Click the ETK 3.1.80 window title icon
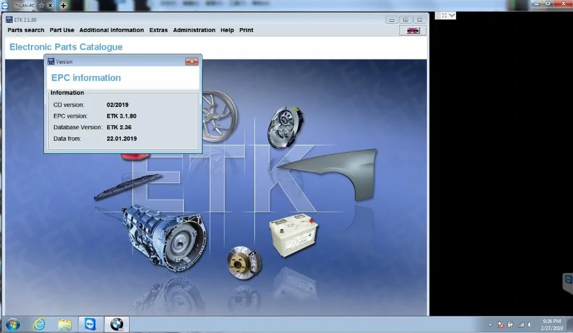 pos(9,19)
